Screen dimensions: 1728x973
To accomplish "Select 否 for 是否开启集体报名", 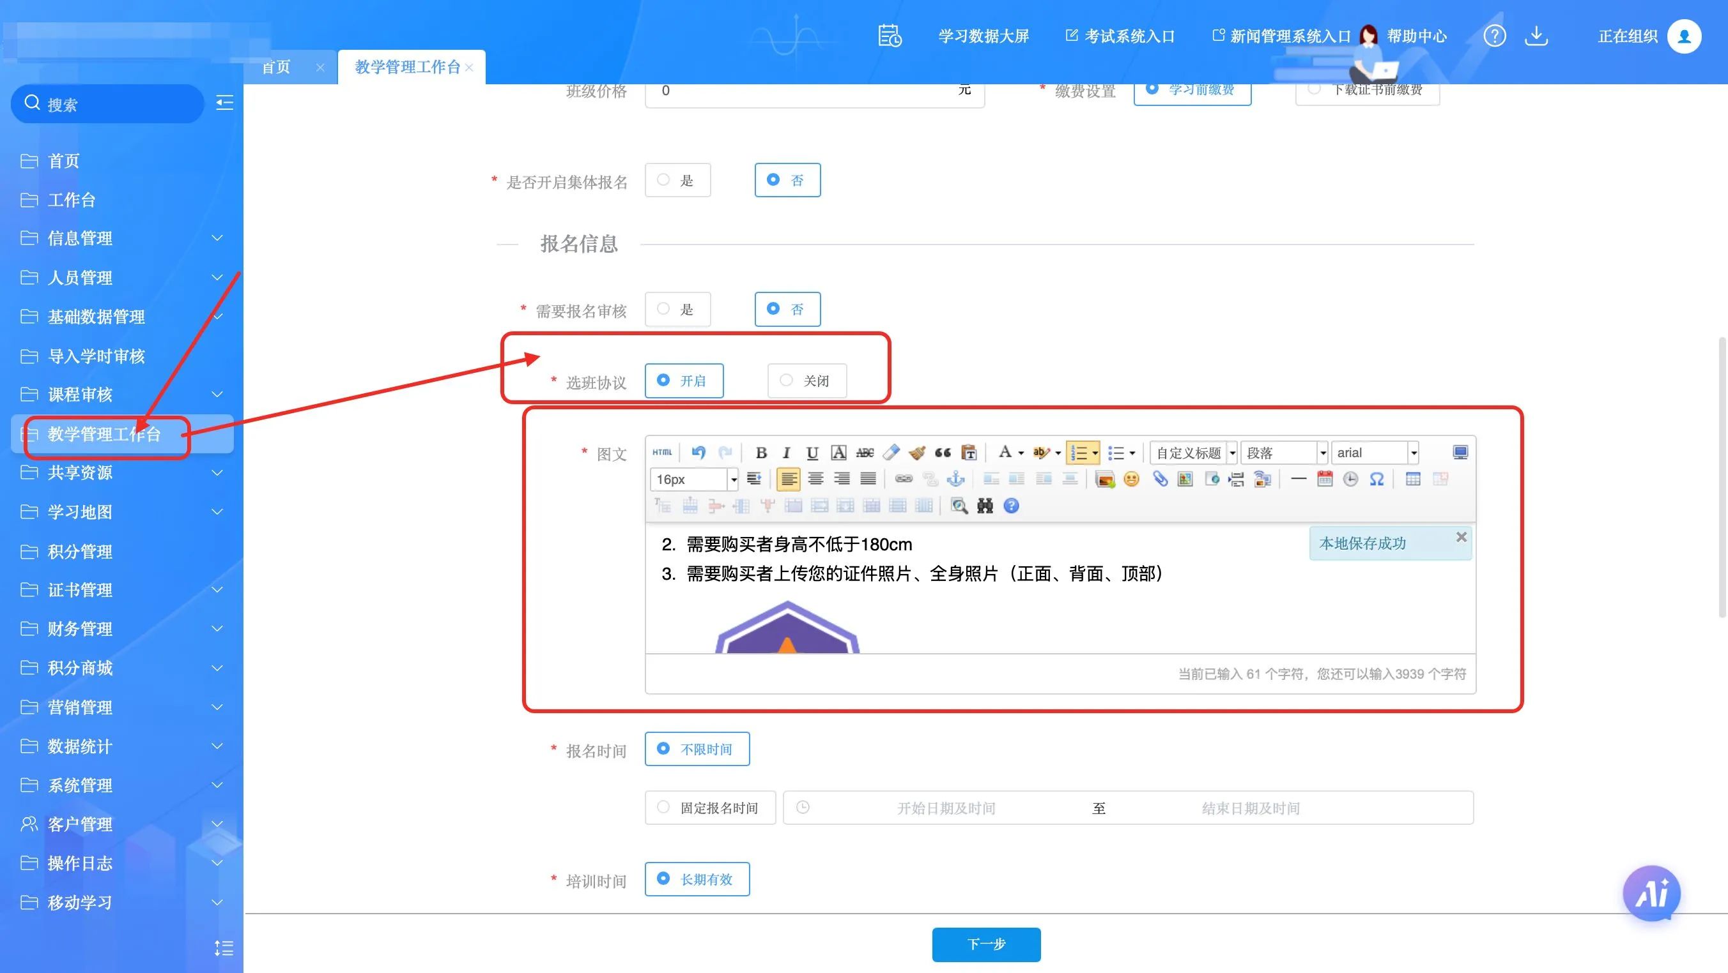I will pos(787,179).
